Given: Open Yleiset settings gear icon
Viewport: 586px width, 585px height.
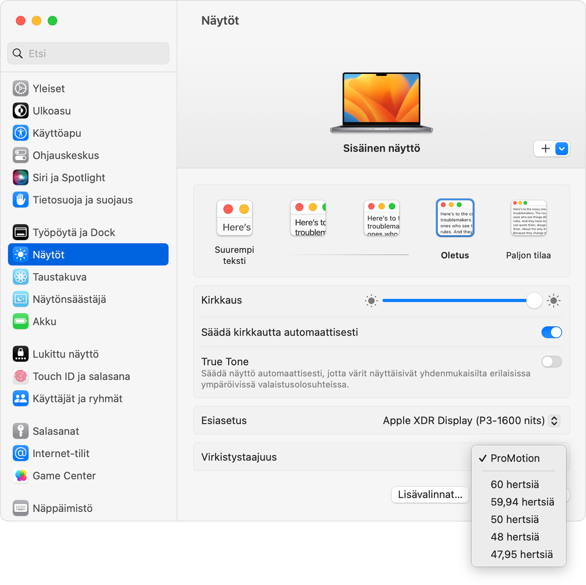Looking at the screenshot, I should [x=20, y=88].
